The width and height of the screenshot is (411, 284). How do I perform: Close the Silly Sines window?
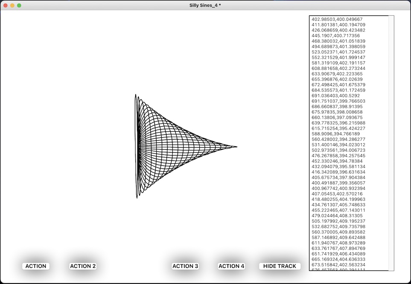click(x=6, y=5)
